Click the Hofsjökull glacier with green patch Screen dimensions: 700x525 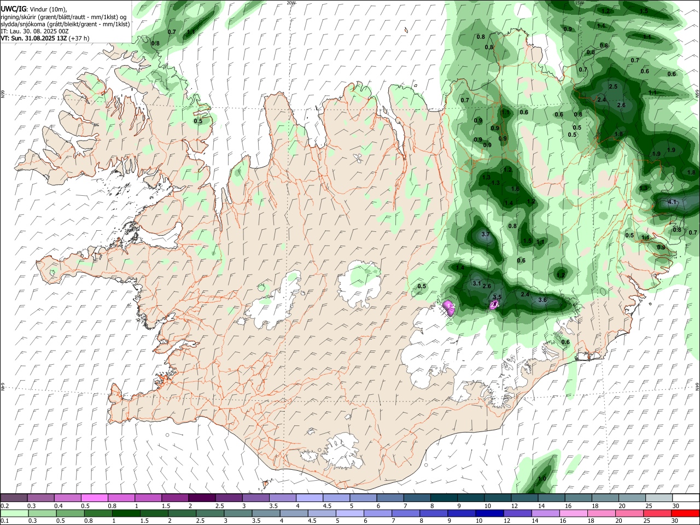point(360,283)
